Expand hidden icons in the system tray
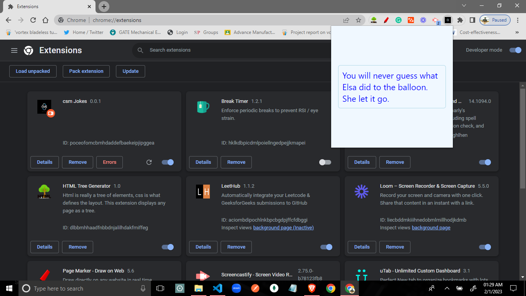 click(447, 288)
